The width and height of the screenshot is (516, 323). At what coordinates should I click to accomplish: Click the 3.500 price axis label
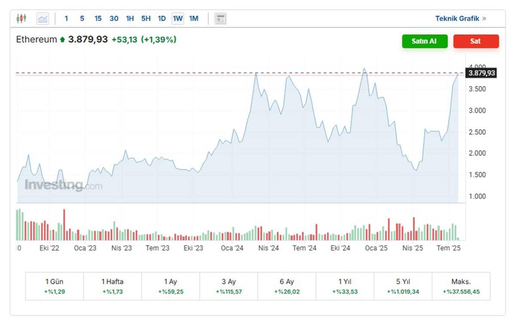click(477, 89)
